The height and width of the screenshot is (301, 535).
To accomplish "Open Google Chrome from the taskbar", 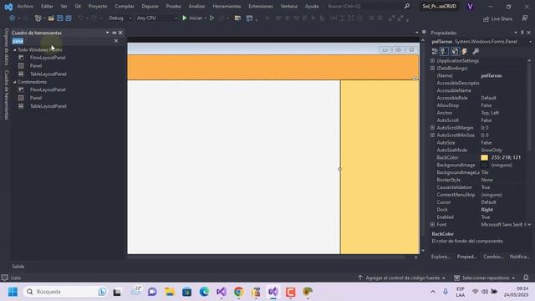I will (x=238, y=292).
